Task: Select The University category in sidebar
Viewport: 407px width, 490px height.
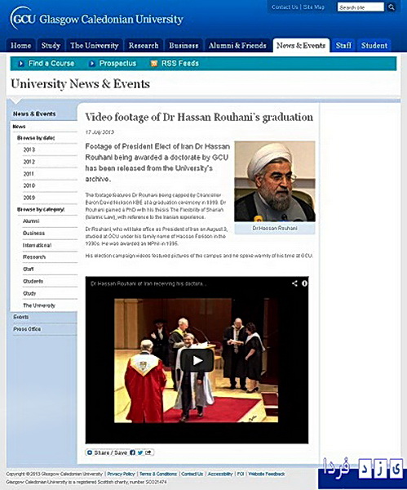Action: pyautogui.click(x=39, y=305)
